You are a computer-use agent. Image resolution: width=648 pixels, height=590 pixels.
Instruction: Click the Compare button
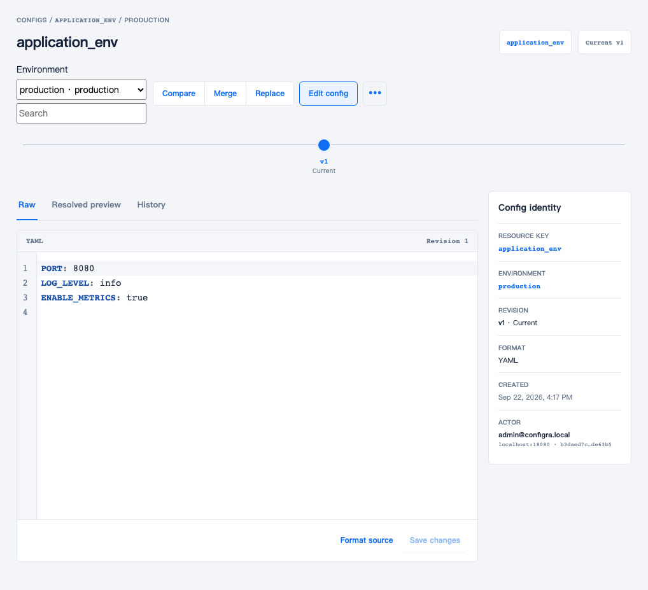point(178,94)
